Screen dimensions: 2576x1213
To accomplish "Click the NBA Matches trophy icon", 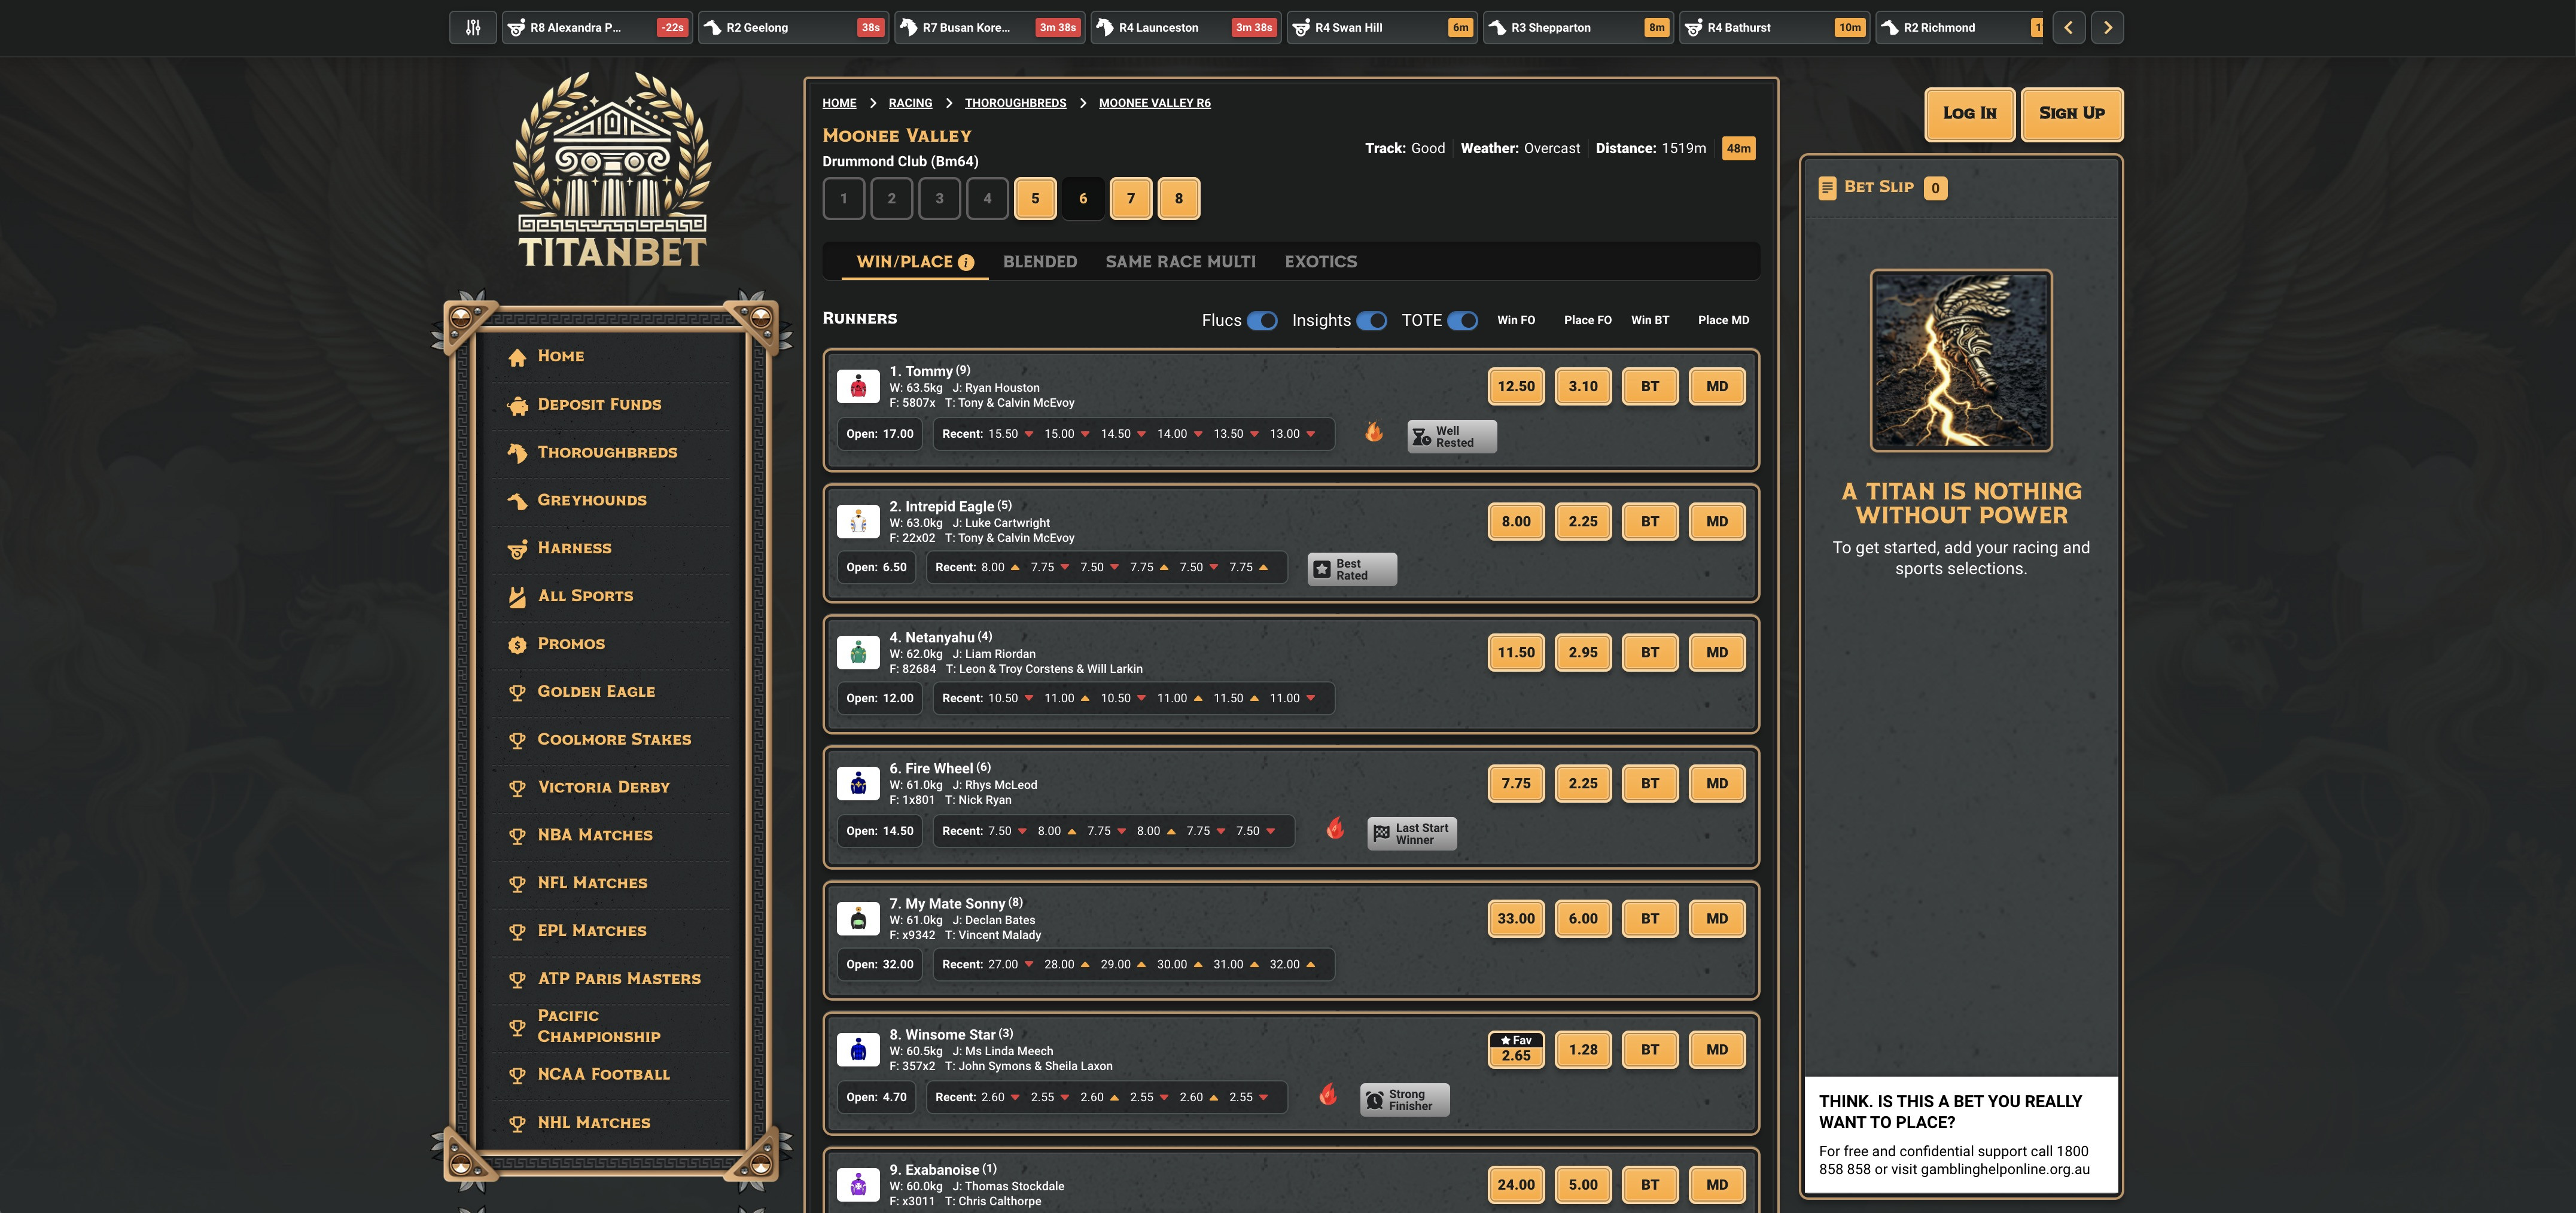I will (x=517, y=836).
